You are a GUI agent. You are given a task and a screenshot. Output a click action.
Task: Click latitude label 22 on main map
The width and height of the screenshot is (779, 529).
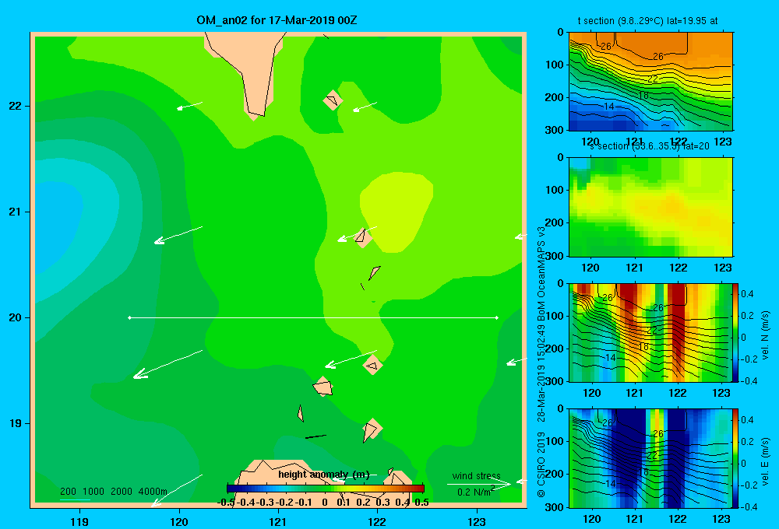click(x=16, y=106)
